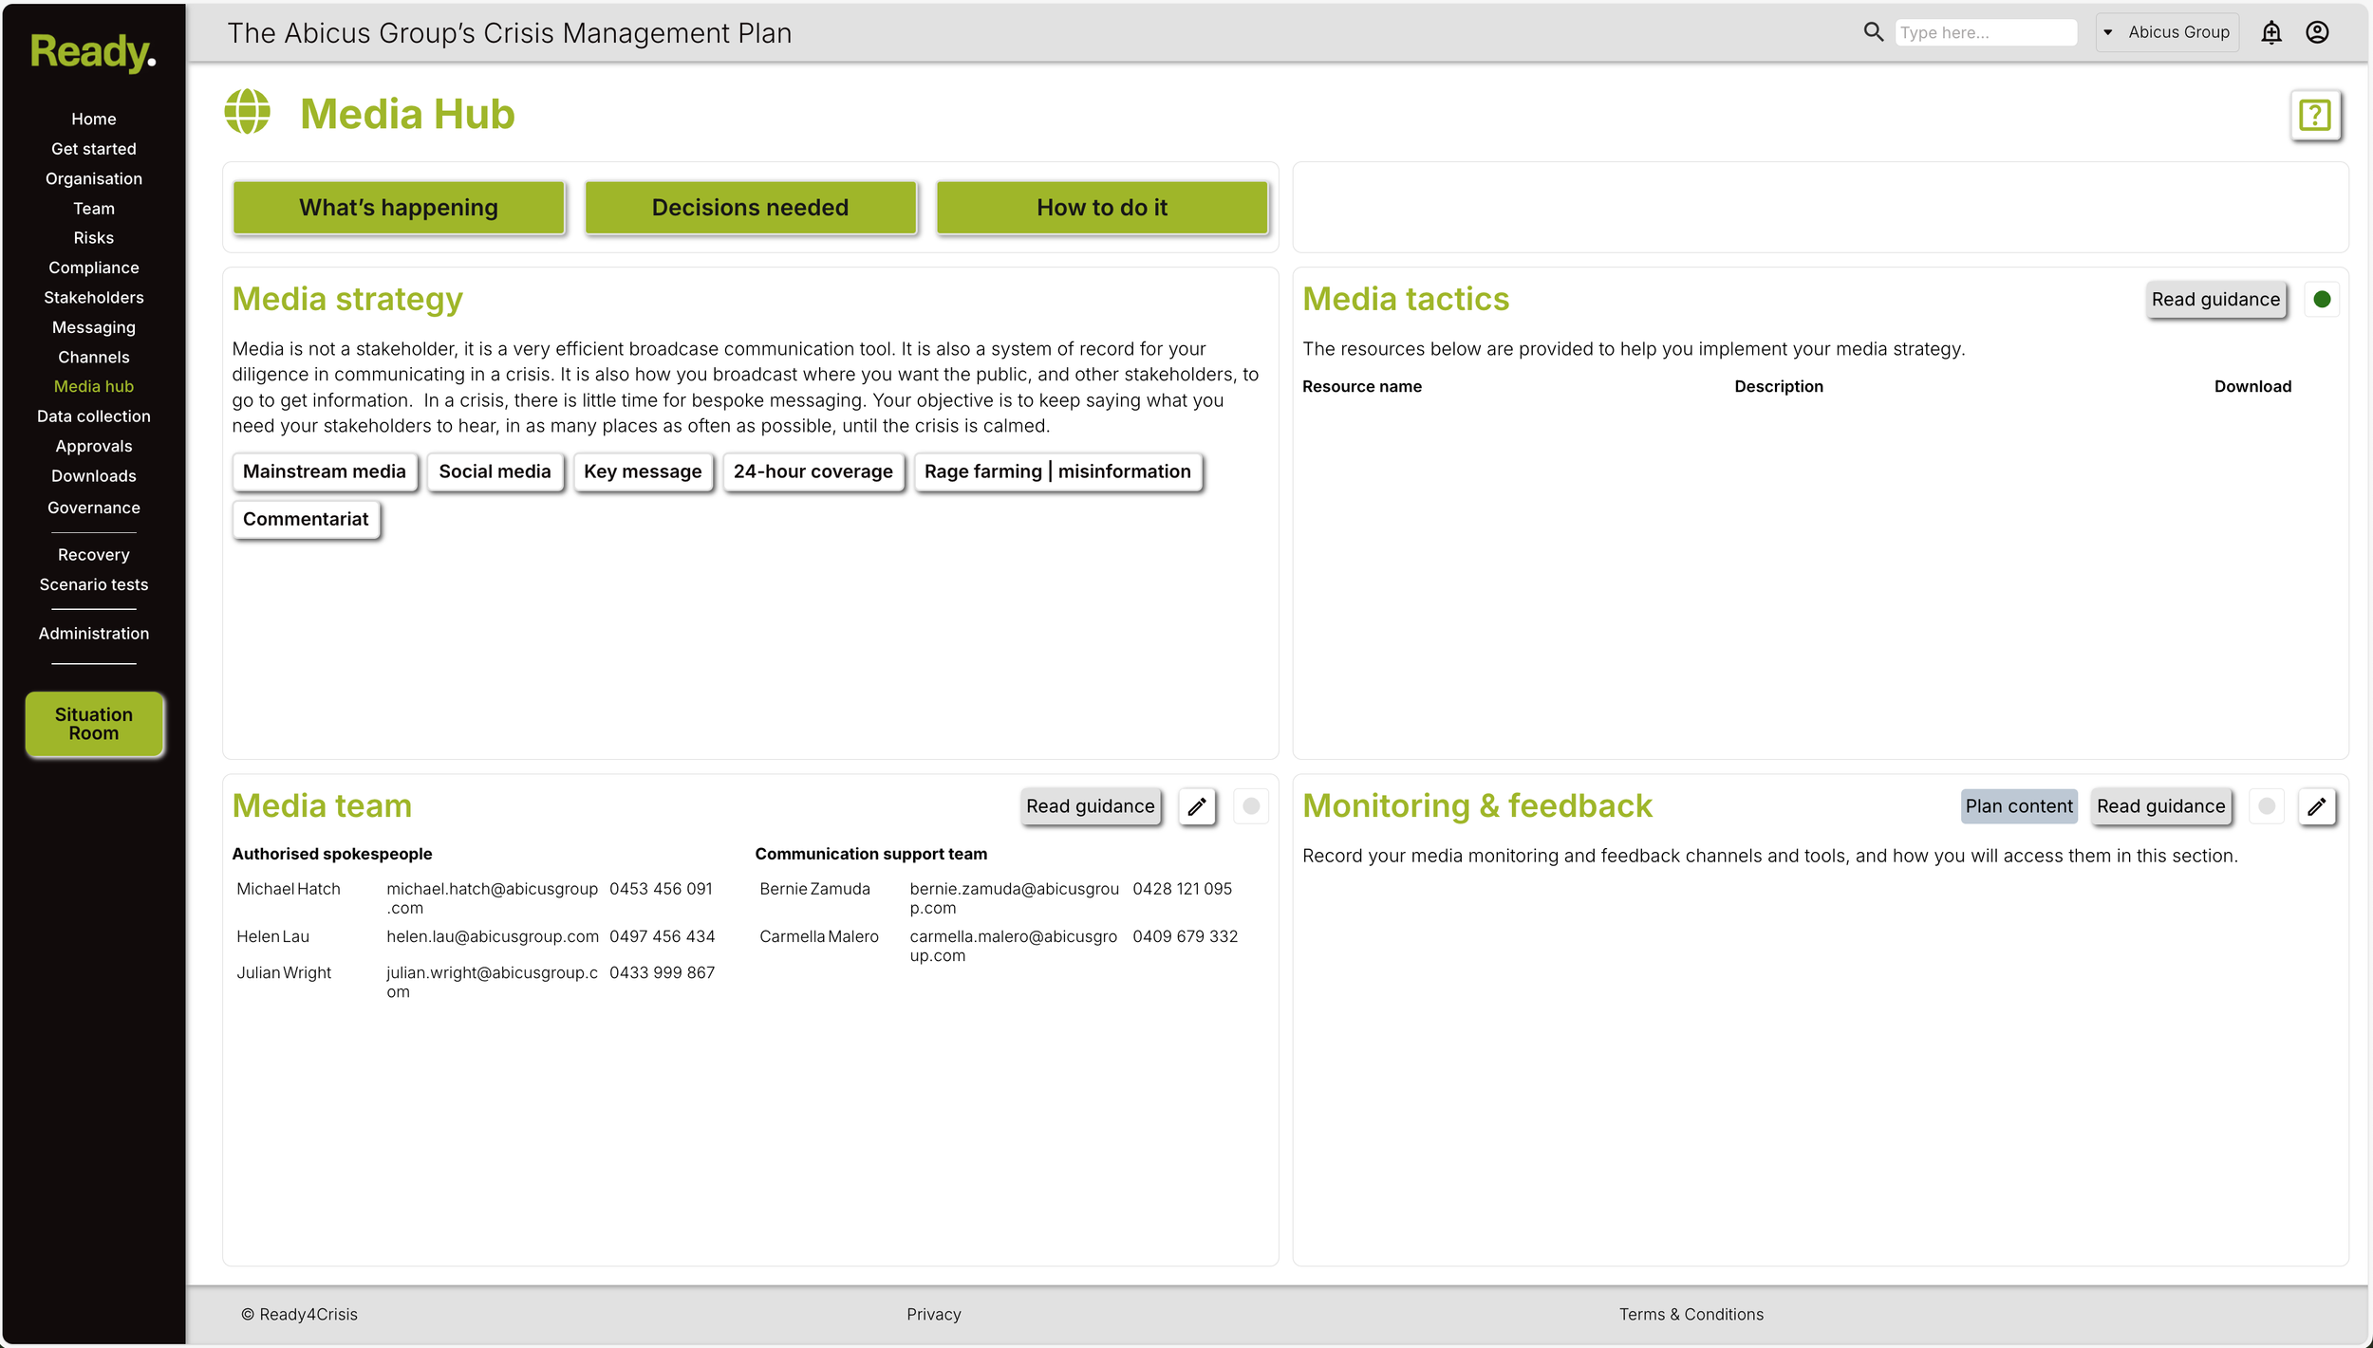Open Stakeholders in the sidebar menu

tap(93, 298)
